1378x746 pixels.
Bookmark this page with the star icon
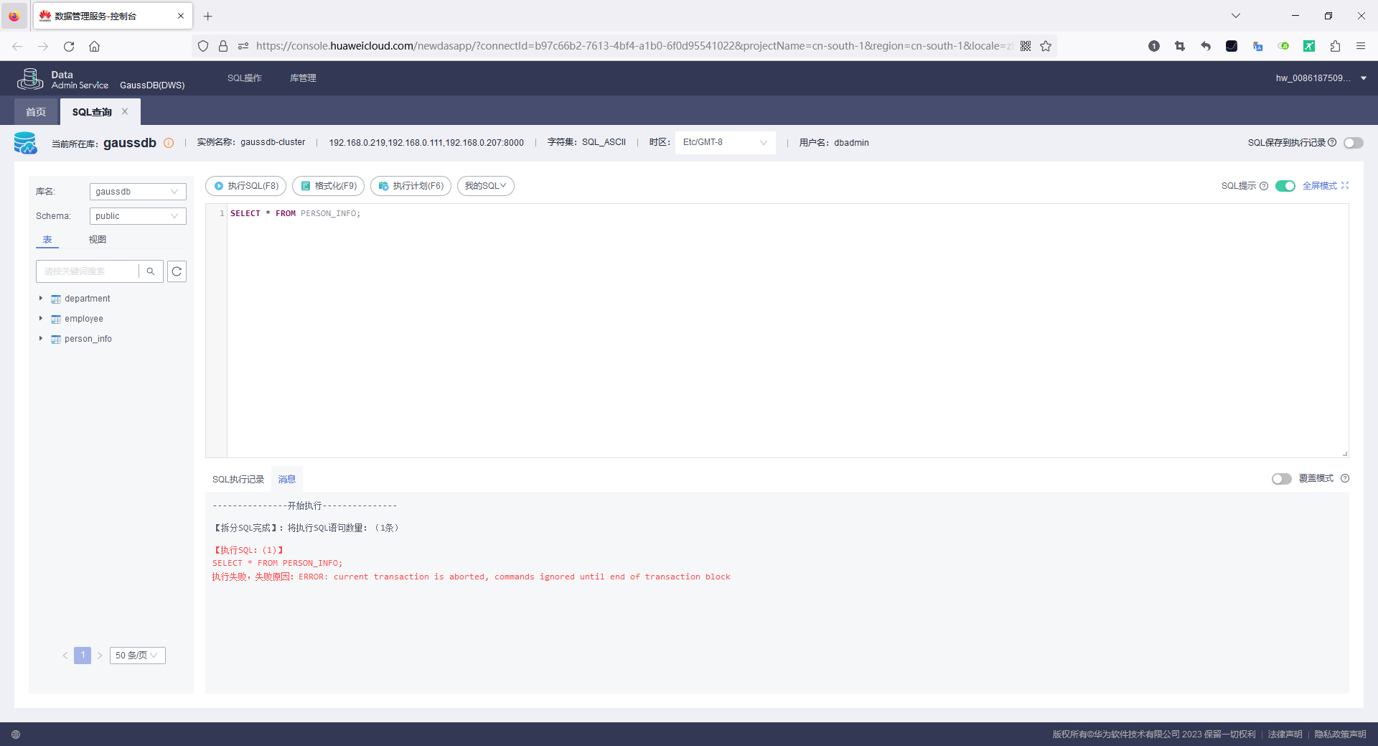[1046, 46]
